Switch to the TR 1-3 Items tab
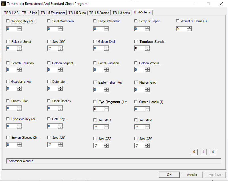The height and width of the screenshot is (181, 228). (x=121, y=13)
